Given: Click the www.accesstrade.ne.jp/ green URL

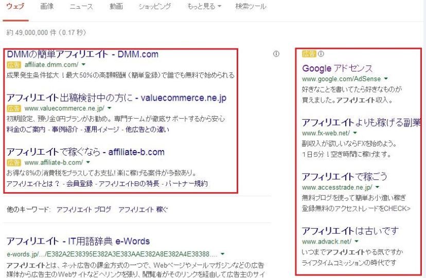Looking at the screenshot, I should [x=337, y=188].
